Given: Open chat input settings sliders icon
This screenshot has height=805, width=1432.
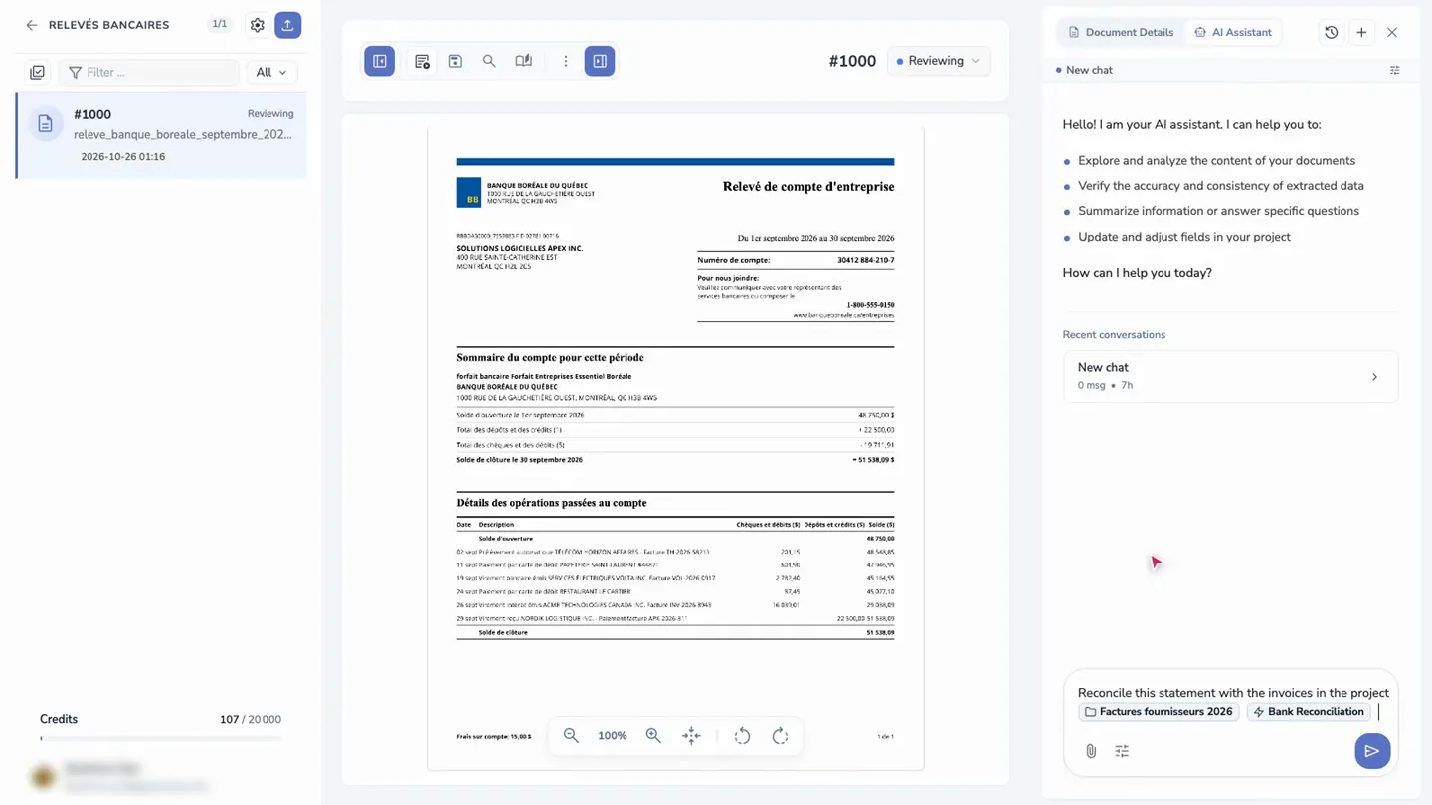Looking at the screenshot, I should pos(1122,751).
